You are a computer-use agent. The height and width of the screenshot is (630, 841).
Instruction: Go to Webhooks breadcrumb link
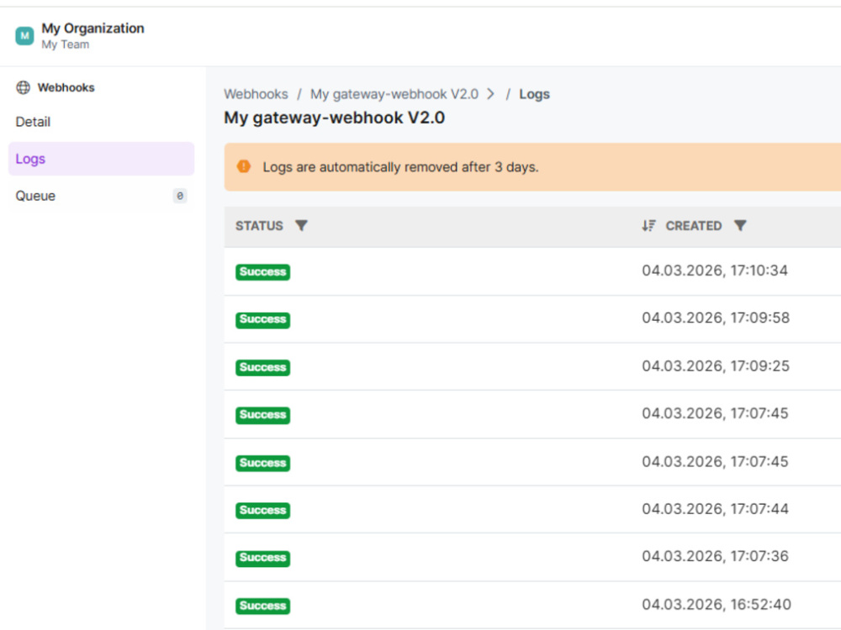click(256, 94)
